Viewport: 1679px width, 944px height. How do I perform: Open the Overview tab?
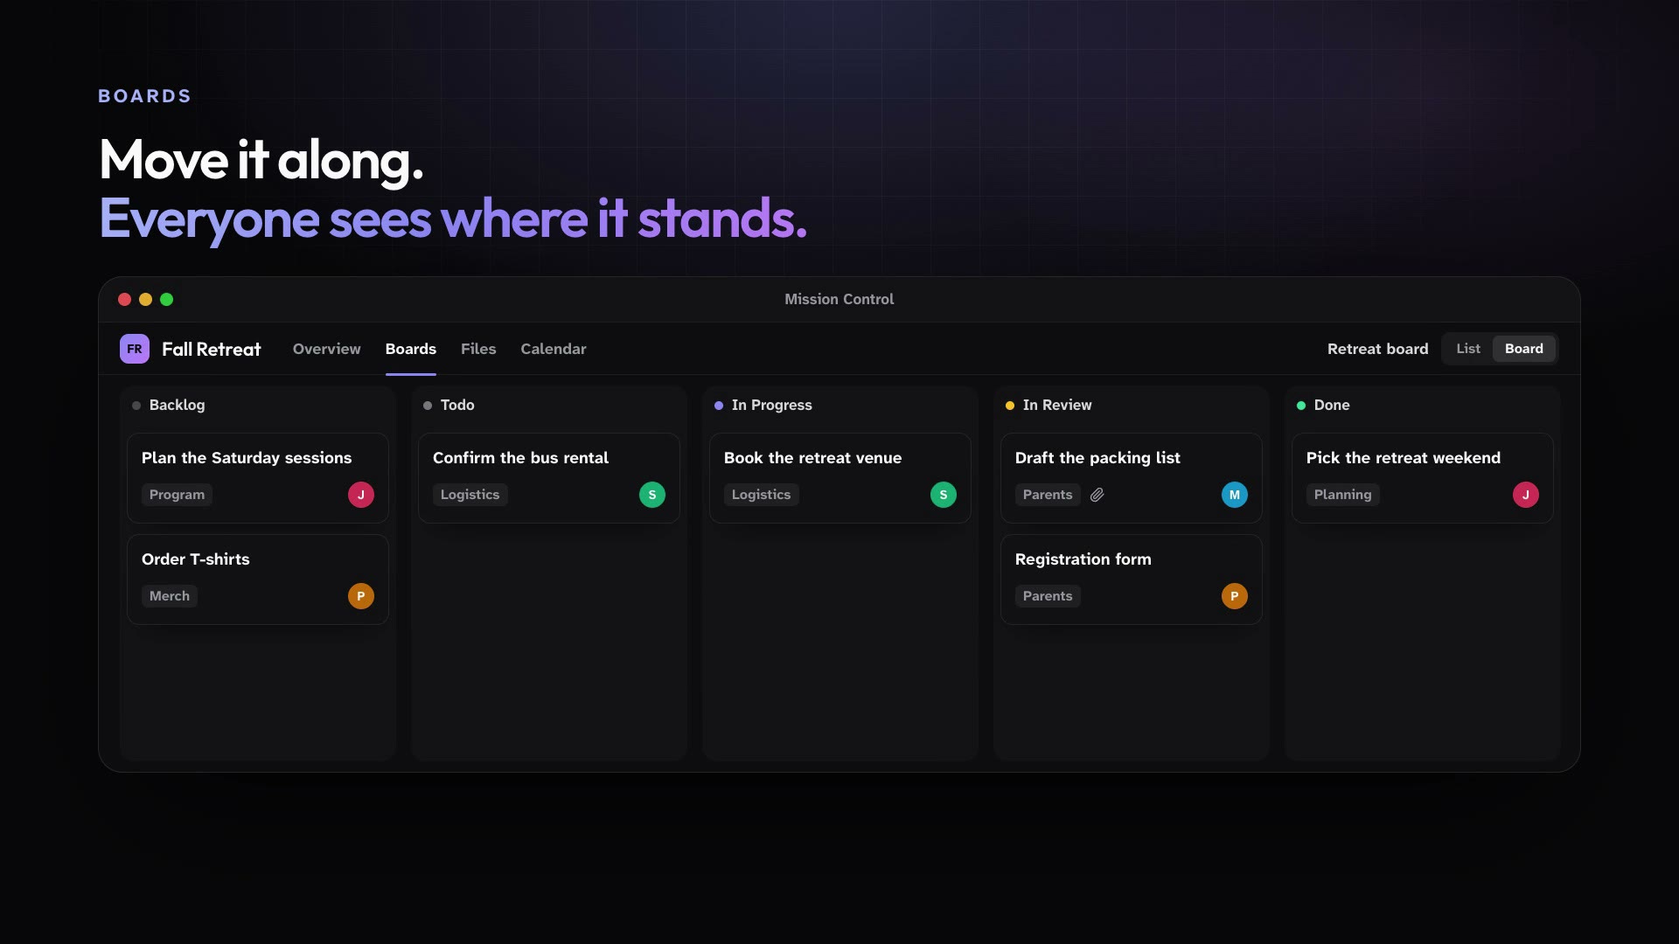tap(327, 349)
